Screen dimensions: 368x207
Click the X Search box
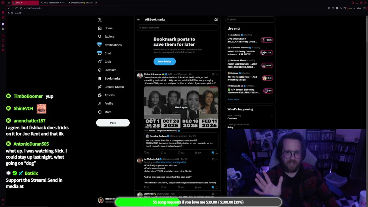tap(250, 20)
